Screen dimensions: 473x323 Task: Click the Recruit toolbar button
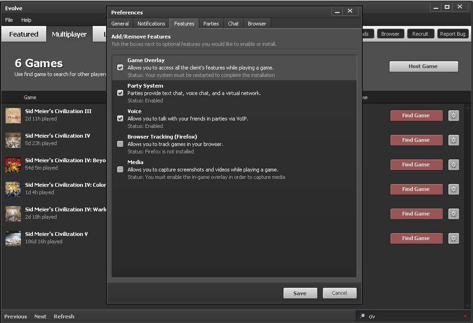[421, 34]
